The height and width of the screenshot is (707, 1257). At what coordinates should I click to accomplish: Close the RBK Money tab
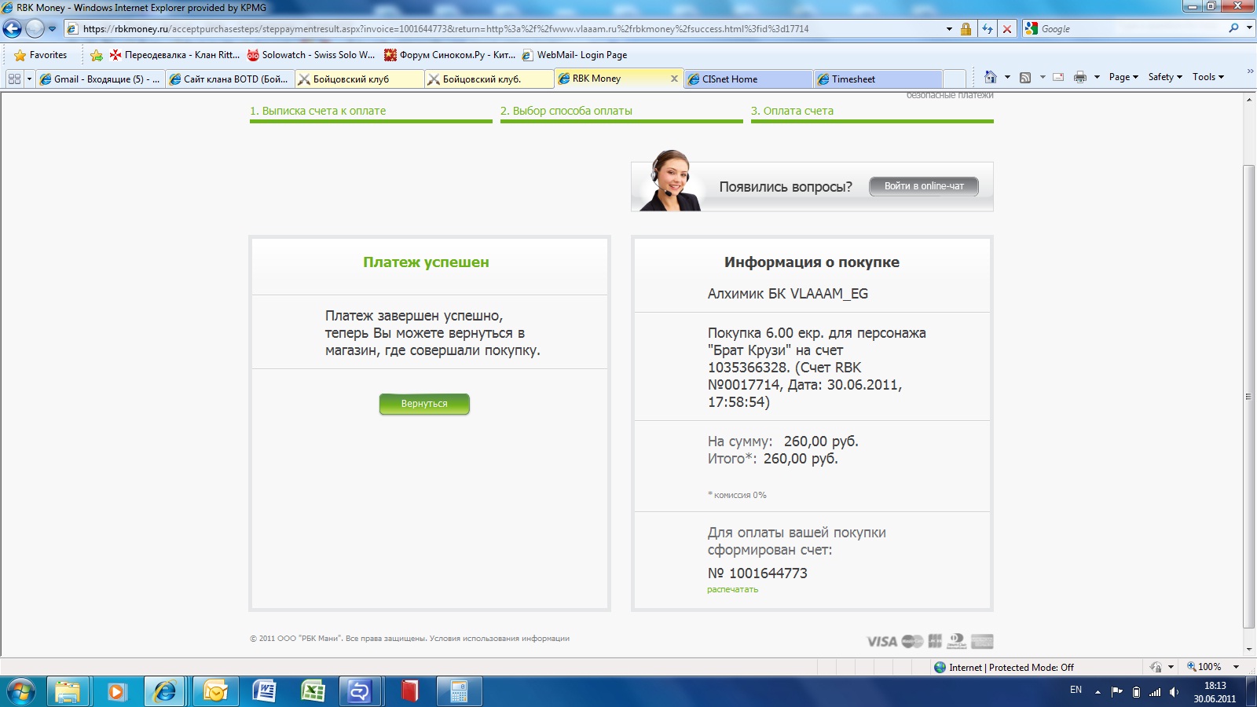(674, 79)
